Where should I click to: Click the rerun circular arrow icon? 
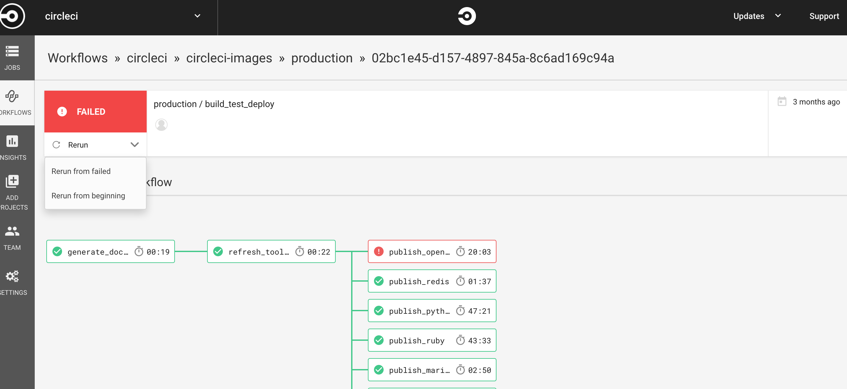[x=56, y=145]
